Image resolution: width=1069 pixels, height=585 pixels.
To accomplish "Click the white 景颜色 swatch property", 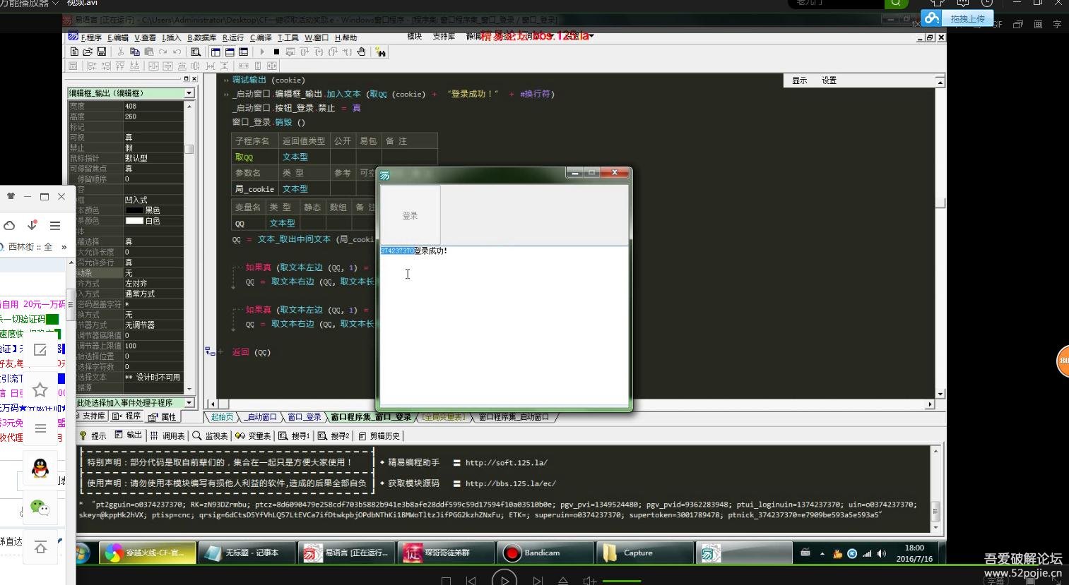I will click(134, 221).
